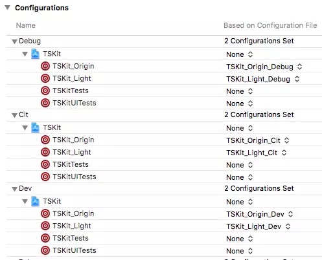This screenshot has height=260, width=322.
Task: Open the TSKit_Origin_Dev configuration file popup
Action: [x=260, y=214]
